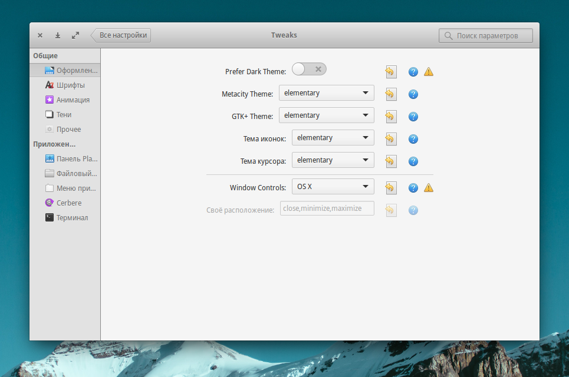Image resolution: width=569 pixels, height=377 pixels.
Task: Open Меню приложений settings in sidebar
Action: [65, 188]
